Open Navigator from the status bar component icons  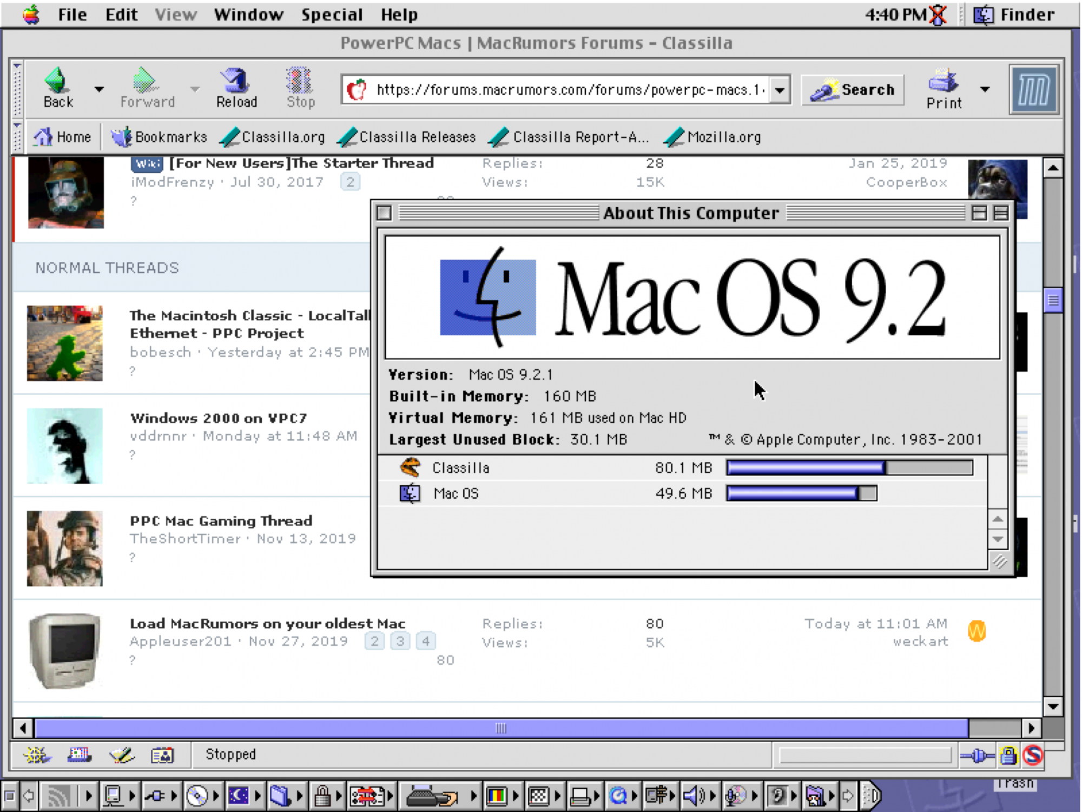[37, 755]
